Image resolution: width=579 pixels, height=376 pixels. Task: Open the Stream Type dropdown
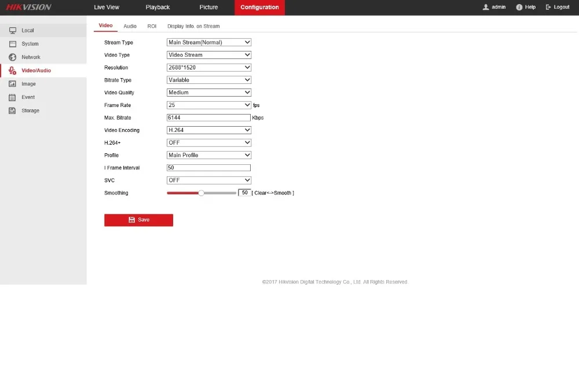(209, 42)
